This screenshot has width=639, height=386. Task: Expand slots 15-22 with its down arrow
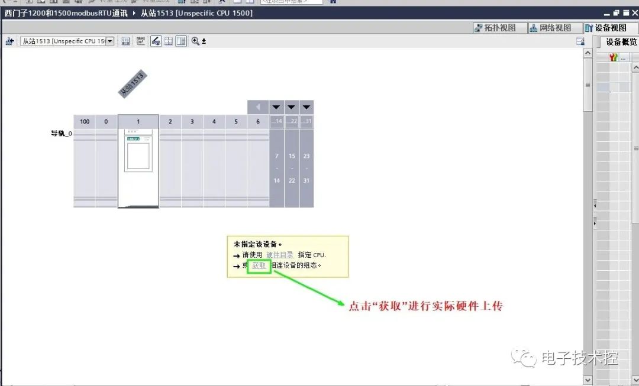click(291, 107)
